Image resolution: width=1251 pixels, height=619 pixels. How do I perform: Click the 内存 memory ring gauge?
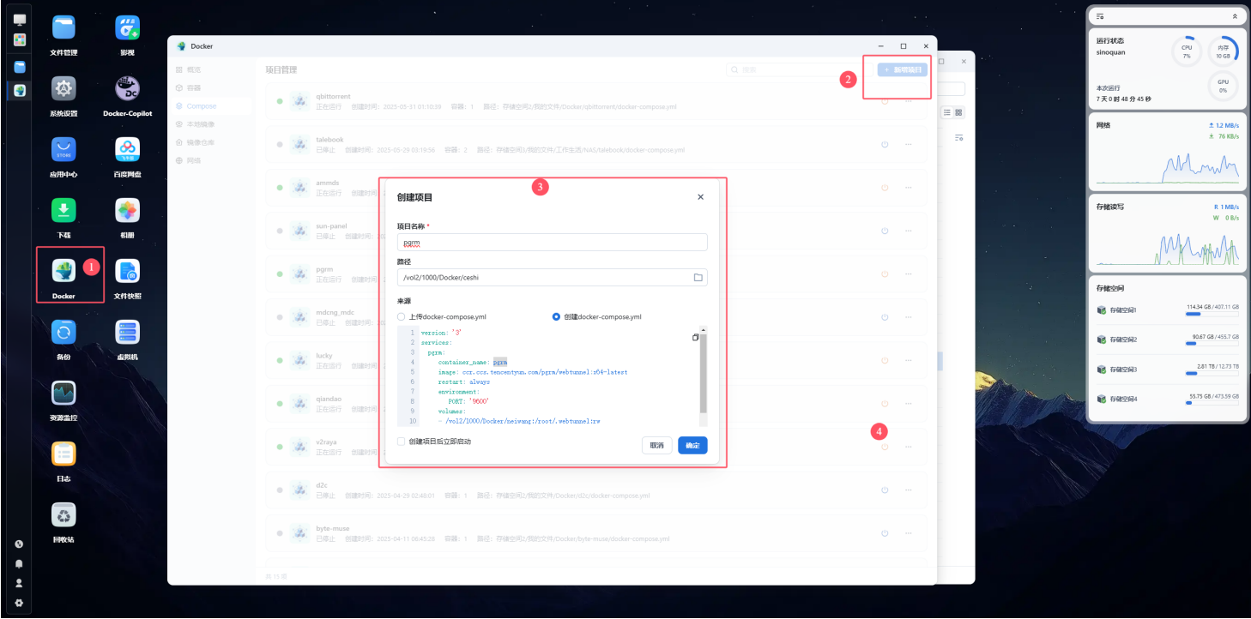[1223, 51]
